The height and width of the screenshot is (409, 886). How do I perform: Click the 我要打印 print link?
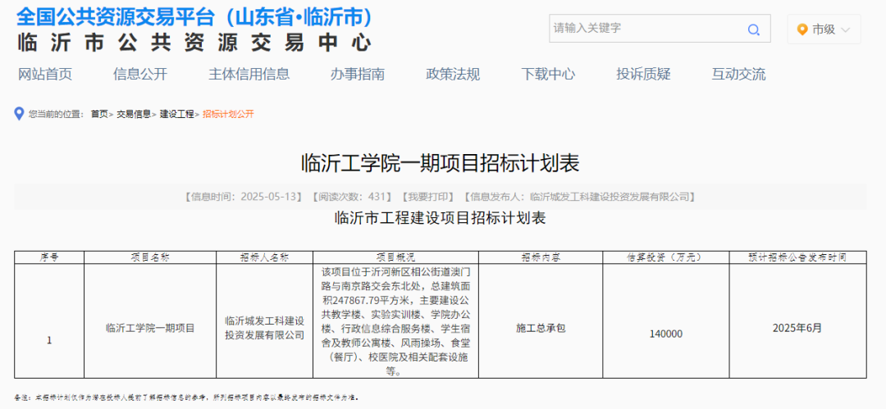pos(427,197)
